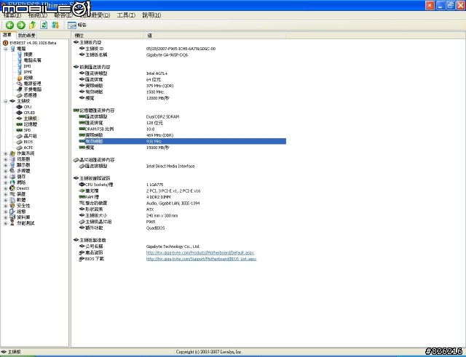The width and height of the screenshot is (466, 357).
Task: Expand the 顯示器 tree branch
Action: click(x=6, y=165)
